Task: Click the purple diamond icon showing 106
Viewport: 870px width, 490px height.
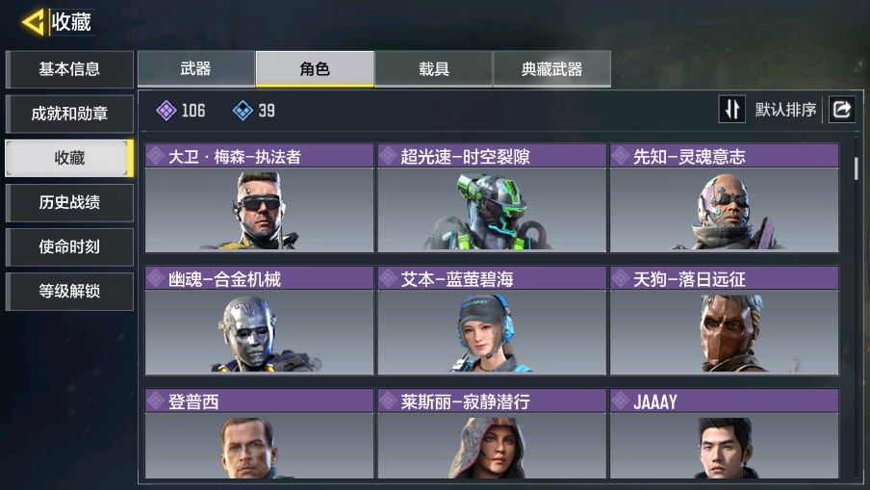Action: point(166,111)
